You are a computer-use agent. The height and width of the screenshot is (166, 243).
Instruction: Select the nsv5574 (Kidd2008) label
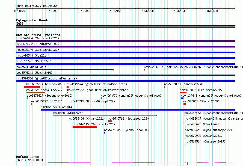pyautogui.click(x=31, y=67)
